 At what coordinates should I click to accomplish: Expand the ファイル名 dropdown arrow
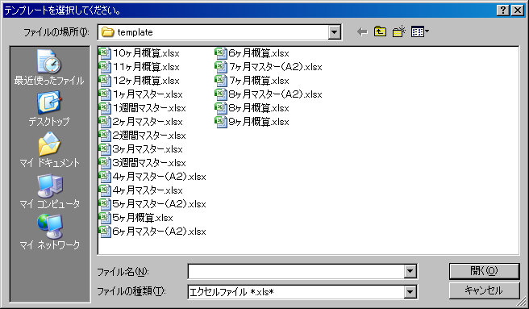410,271
